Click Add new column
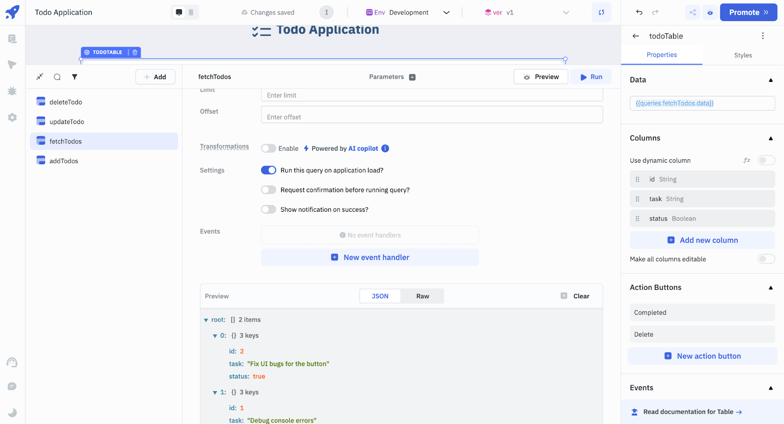This screenshot has height=424, width=784. coord(702,240)
